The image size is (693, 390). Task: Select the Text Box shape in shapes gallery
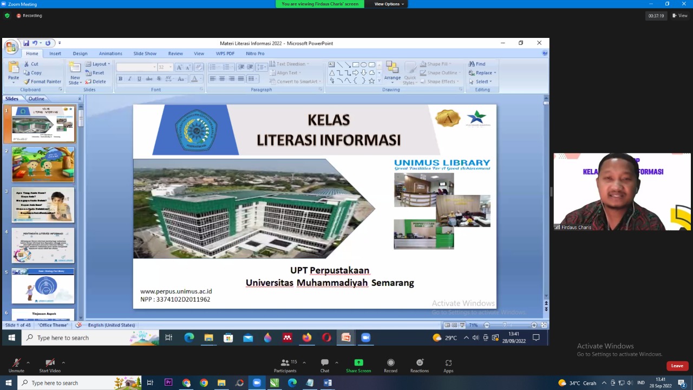(332, 64)
